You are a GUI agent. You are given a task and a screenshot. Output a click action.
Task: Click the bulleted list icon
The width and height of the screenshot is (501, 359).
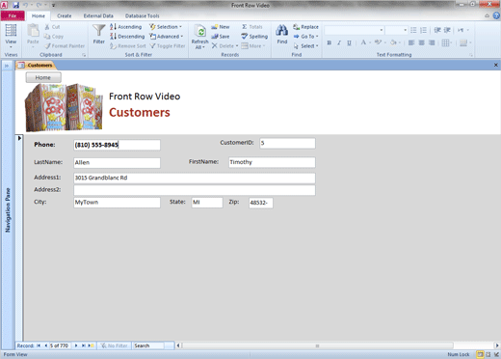(413, 30)
